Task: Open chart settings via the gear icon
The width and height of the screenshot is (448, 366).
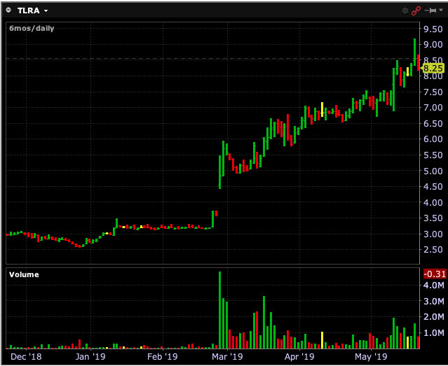Action: (405, 10)
